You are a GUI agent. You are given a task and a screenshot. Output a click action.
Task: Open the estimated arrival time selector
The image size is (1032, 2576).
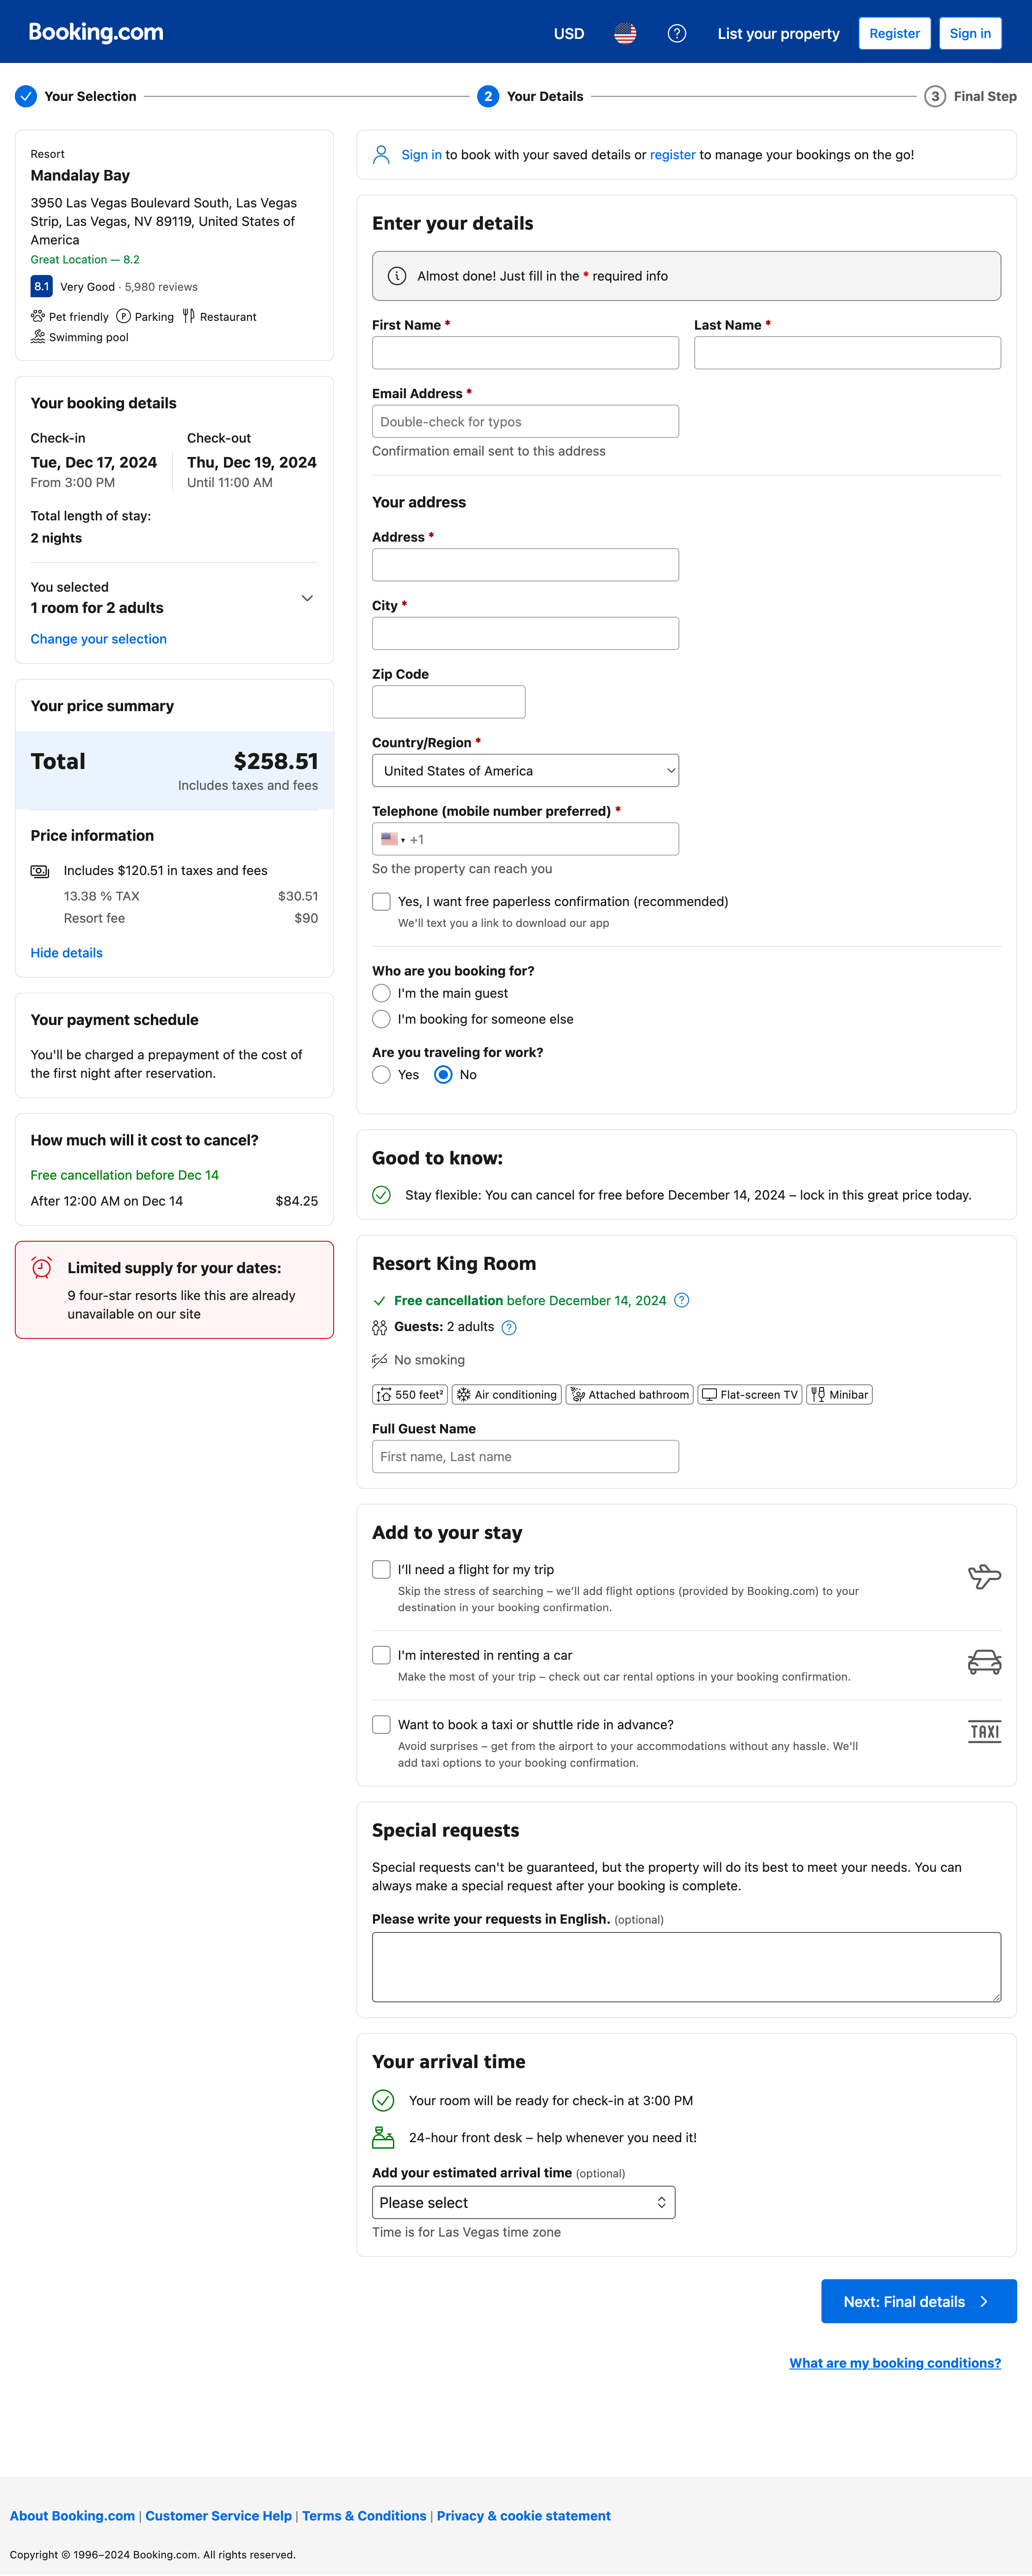pos(523,2202)
